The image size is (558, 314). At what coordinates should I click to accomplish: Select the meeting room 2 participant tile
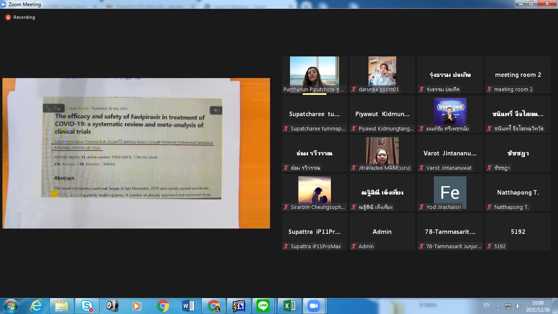(x=518, y=75)
